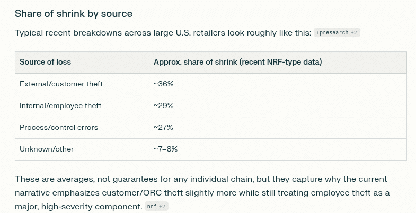Open the lpresearch citation chip

337,33
